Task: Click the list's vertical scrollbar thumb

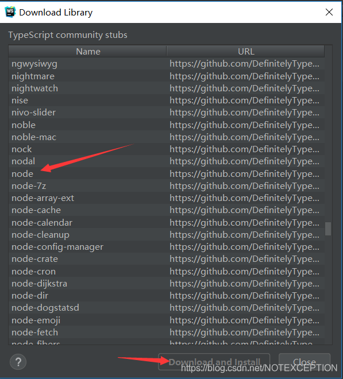Action: 328,229
